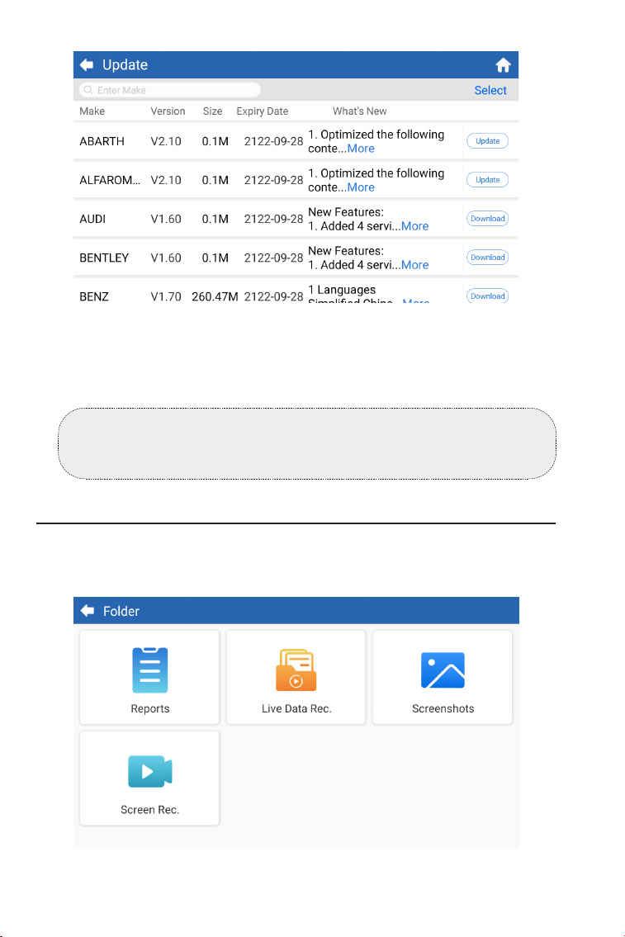Click the Make column header
Viewport: 625px width, 937px height.
[x=92, y=111]
